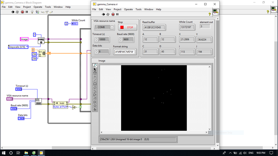Select the Rotated Rectangle tool

click(x=95, y=87)
